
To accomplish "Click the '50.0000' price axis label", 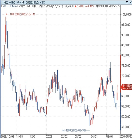I will pos(126,117).
